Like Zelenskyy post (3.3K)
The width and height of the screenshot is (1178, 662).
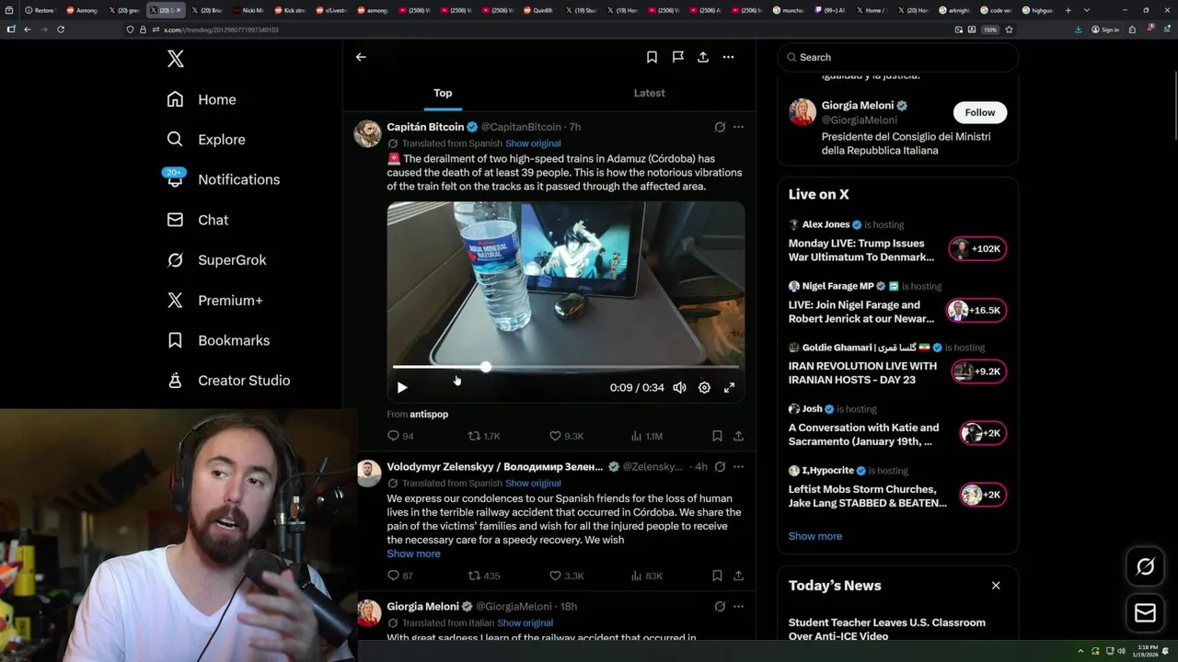pos(566,576)
